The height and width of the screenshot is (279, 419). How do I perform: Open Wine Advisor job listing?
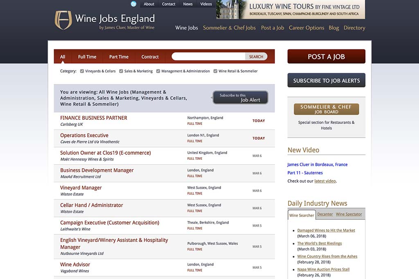[x=75, y=265]
